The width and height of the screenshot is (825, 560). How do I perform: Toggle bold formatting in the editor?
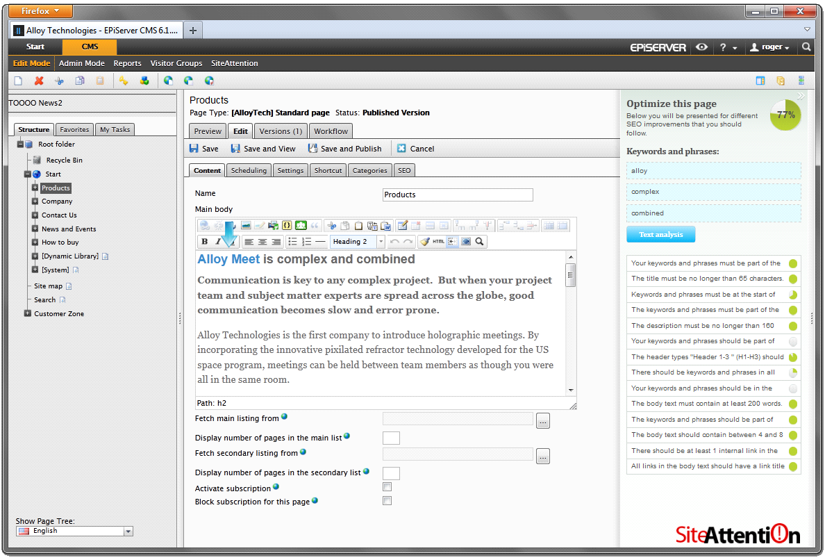coord(205,242)
